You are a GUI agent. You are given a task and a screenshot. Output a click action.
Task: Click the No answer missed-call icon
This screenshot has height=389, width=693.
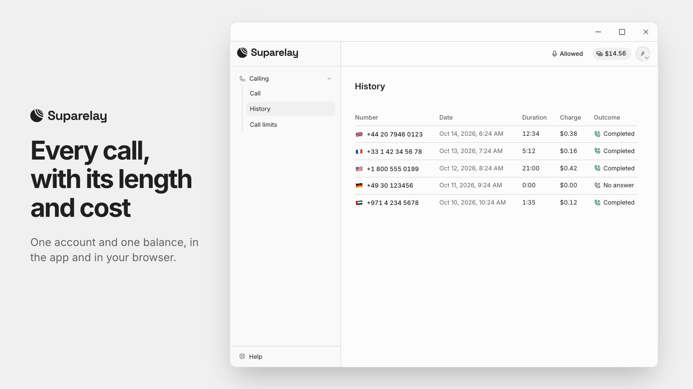click(x=597, y=185)
